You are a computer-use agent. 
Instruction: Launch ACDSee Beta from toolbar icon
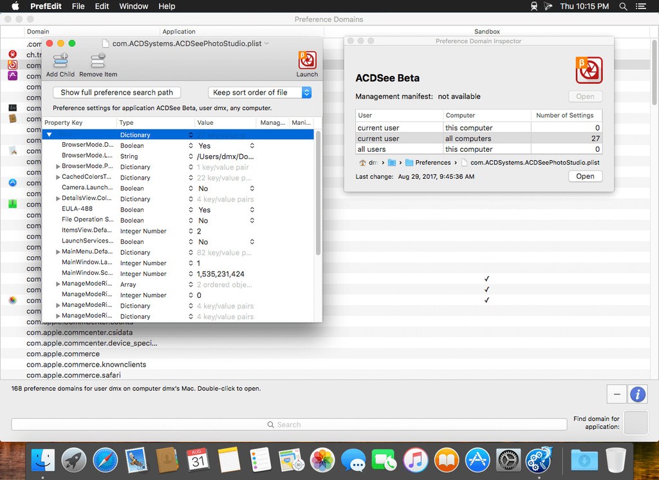(x=307, y=61)
